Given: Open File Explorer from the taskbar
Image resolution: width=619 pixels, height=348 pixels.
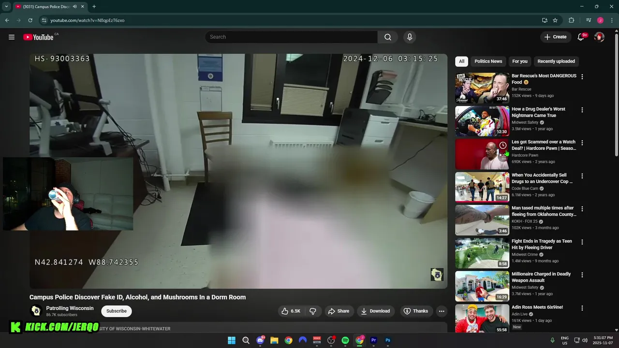Looking at the screenshot, I should 274,340.
